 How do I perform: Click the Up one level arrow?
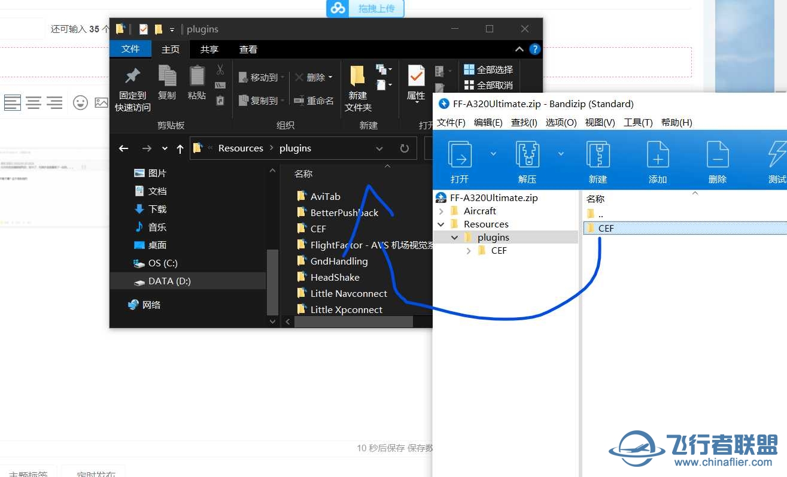180,148
